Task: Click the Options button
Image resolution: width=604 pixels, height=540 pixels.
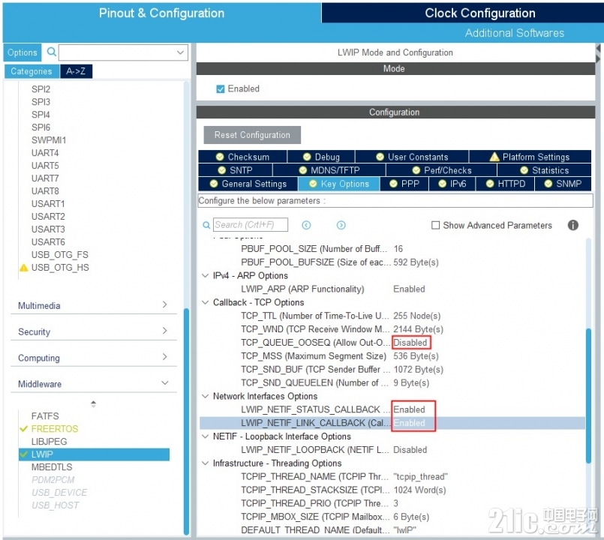Action: click(23, 52)
